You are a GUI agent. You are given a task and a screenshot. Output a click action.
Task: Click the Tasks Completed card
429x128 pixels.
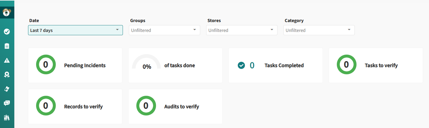[x=276, y=65]
